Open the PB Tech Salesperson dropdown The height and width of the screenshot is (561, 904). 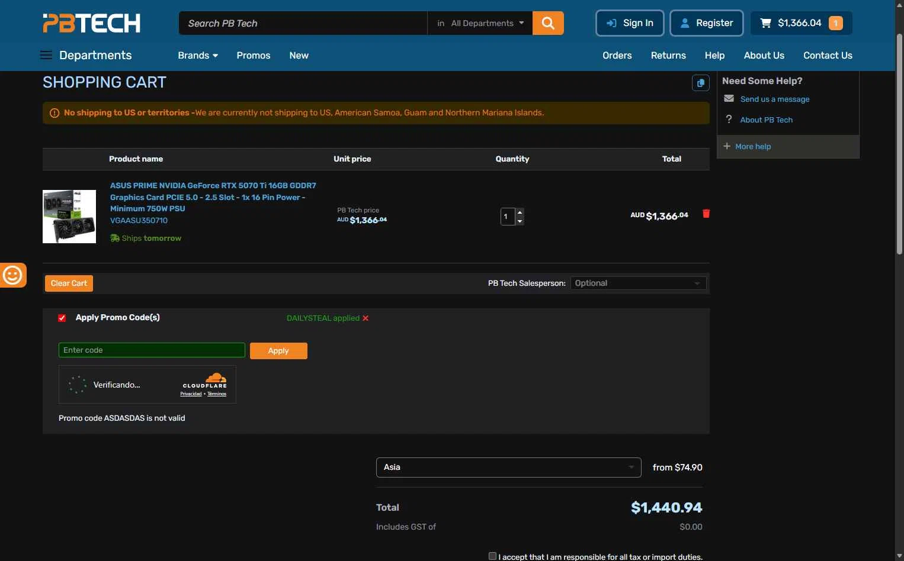[639, 283]
